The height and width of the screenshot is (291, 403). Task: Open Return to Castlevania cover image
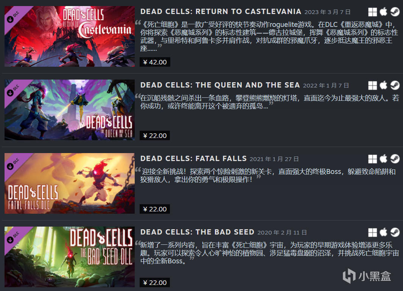[x=70, y=36]
